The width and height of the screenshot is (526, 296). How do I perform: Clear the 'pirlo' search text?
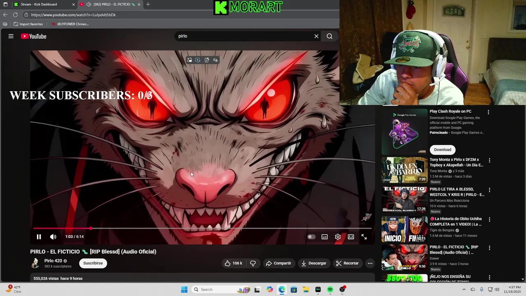pyautogui.click(x=316, y=36)
